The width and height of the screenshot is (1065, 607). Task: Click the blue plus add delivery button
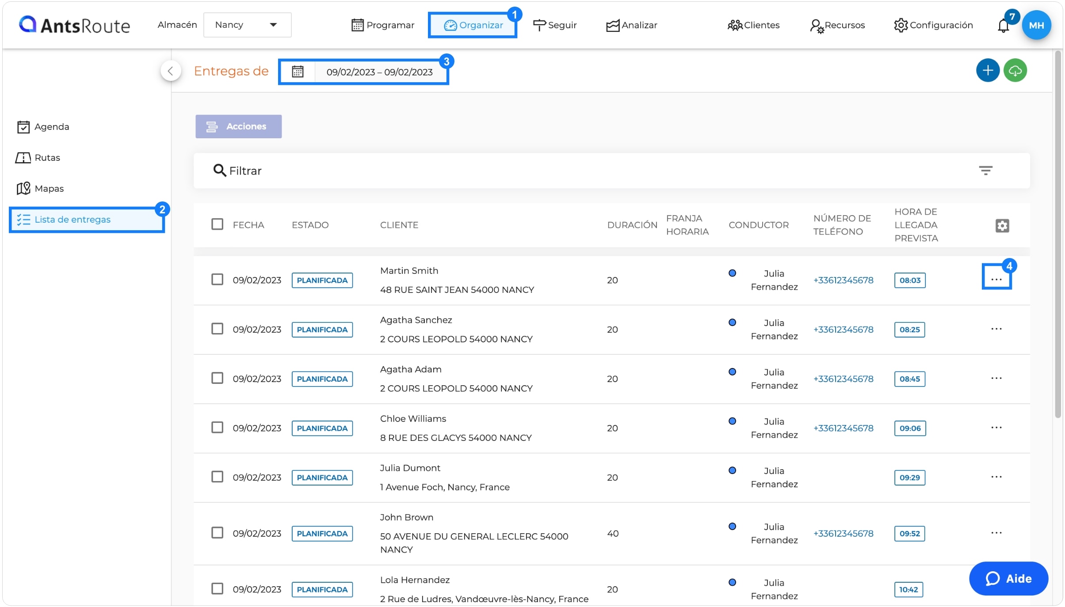(988, 70)
